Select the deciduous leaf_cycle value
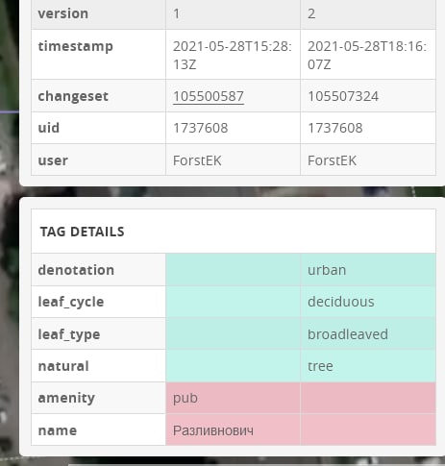445x466 pixels. click(341, 302)
